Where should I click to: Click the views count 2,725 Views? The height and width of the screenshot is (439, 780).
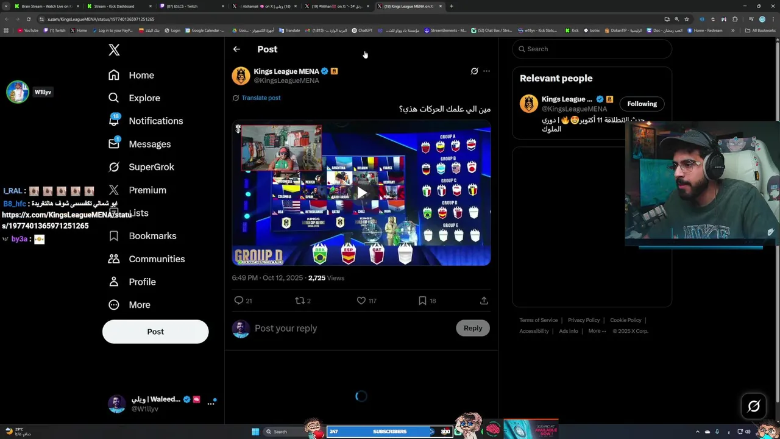(x=326, y=278)
